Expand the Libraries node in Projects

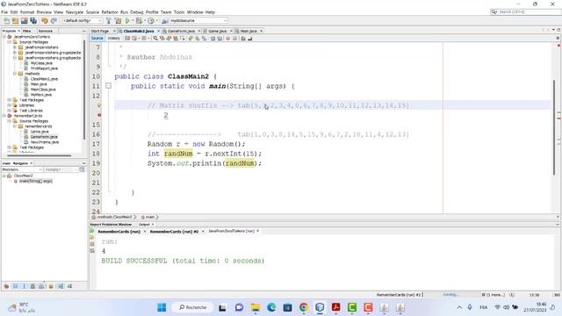(10, 105)
